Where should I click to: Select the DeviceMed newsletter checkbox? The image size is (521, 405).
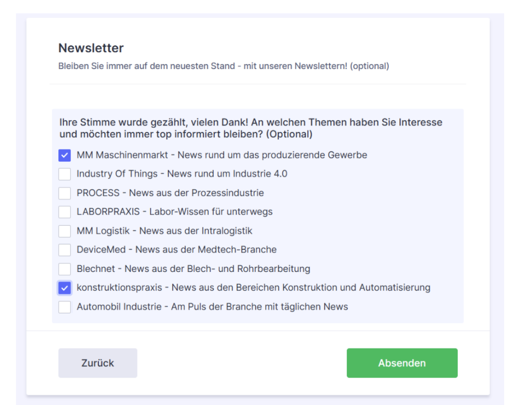(65, 250)
